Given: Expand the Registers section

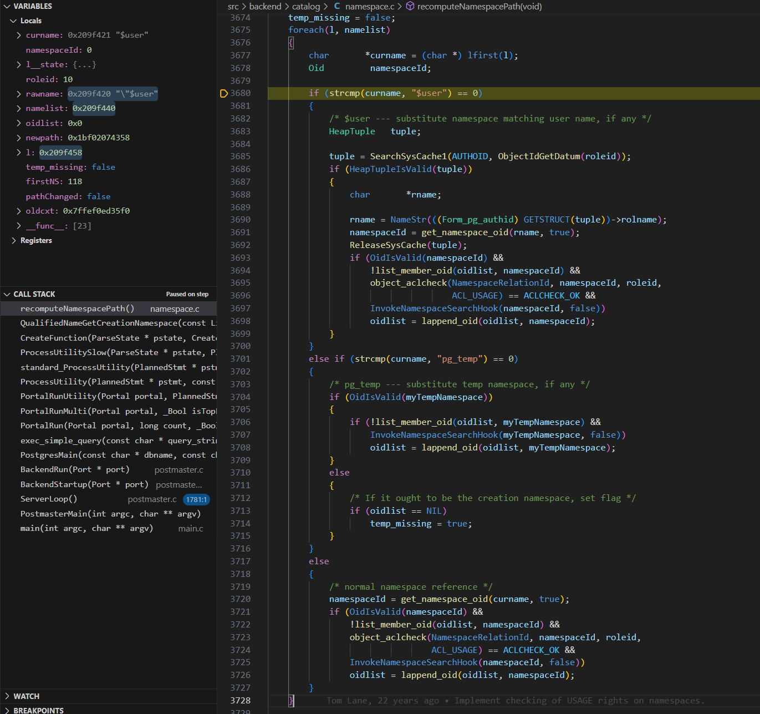Looking at the screenshot, I should pos(13,240).
